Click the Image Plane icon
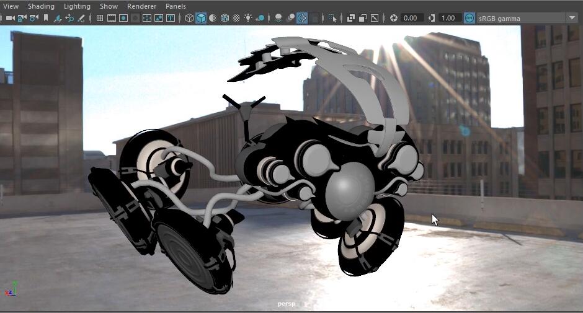Image resolution: width=583 pixels, height=313 pixels. click(58, 18)
